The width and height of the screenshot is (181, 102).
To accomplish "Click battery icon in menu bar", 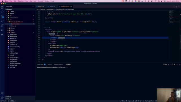I will pyautogui.click(x=152, y=1).
